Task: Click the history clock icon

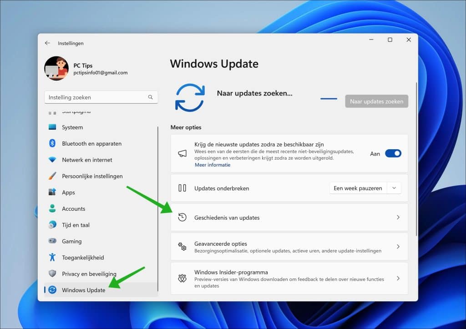Action: pyautogui.click(x=182, y=217)
